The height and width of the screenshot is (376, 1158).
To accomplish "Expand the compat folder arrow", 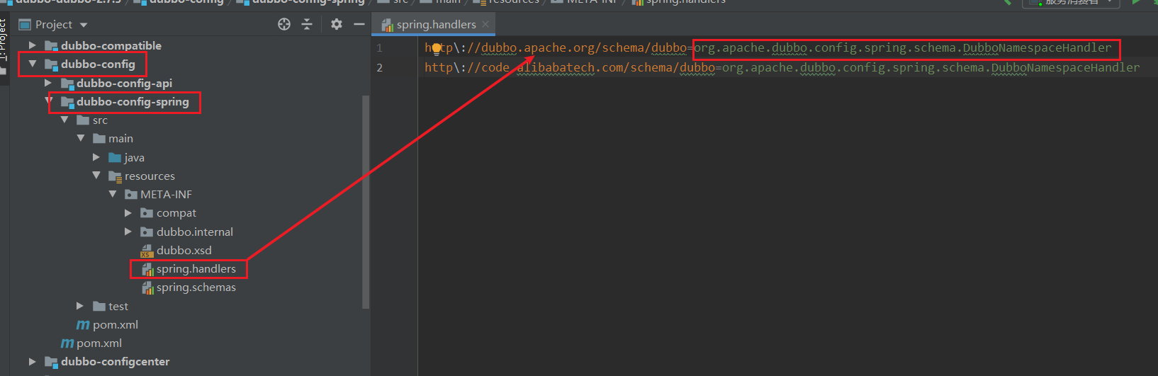I will [x=128, y=212].
